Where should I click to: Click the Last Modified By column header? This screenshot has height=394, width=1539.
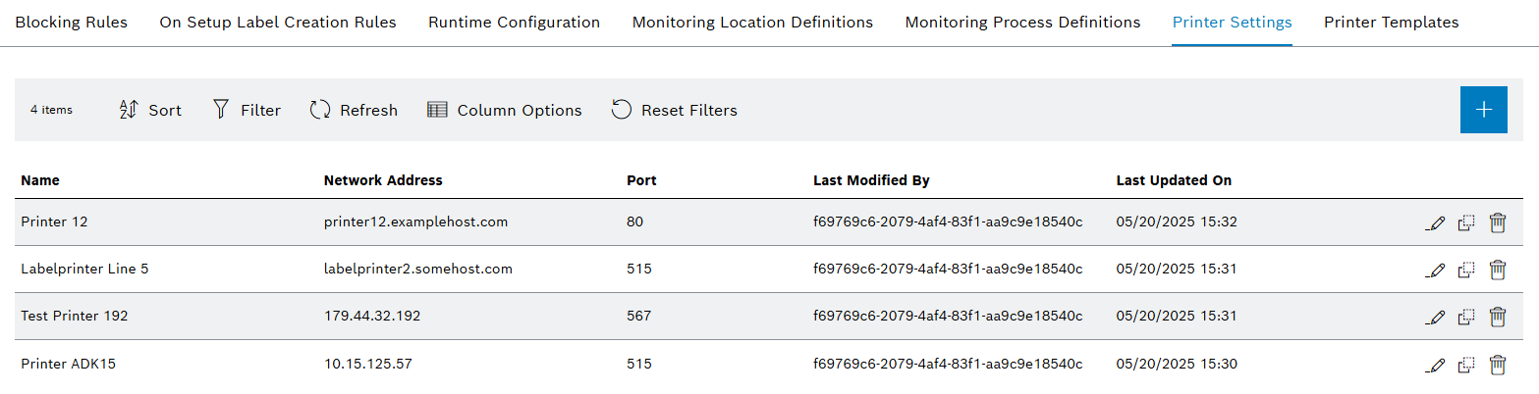pos(871,180)
